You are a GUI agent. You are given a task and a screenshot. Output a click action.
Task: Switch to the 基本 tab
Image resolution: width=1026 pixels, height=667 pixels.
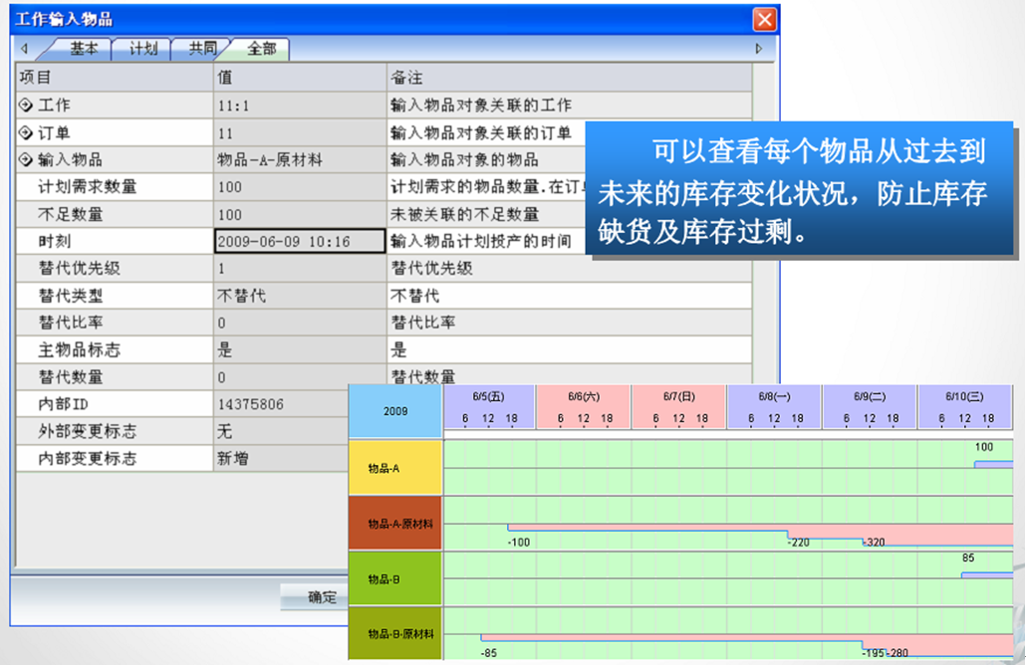tap(83, 49)
